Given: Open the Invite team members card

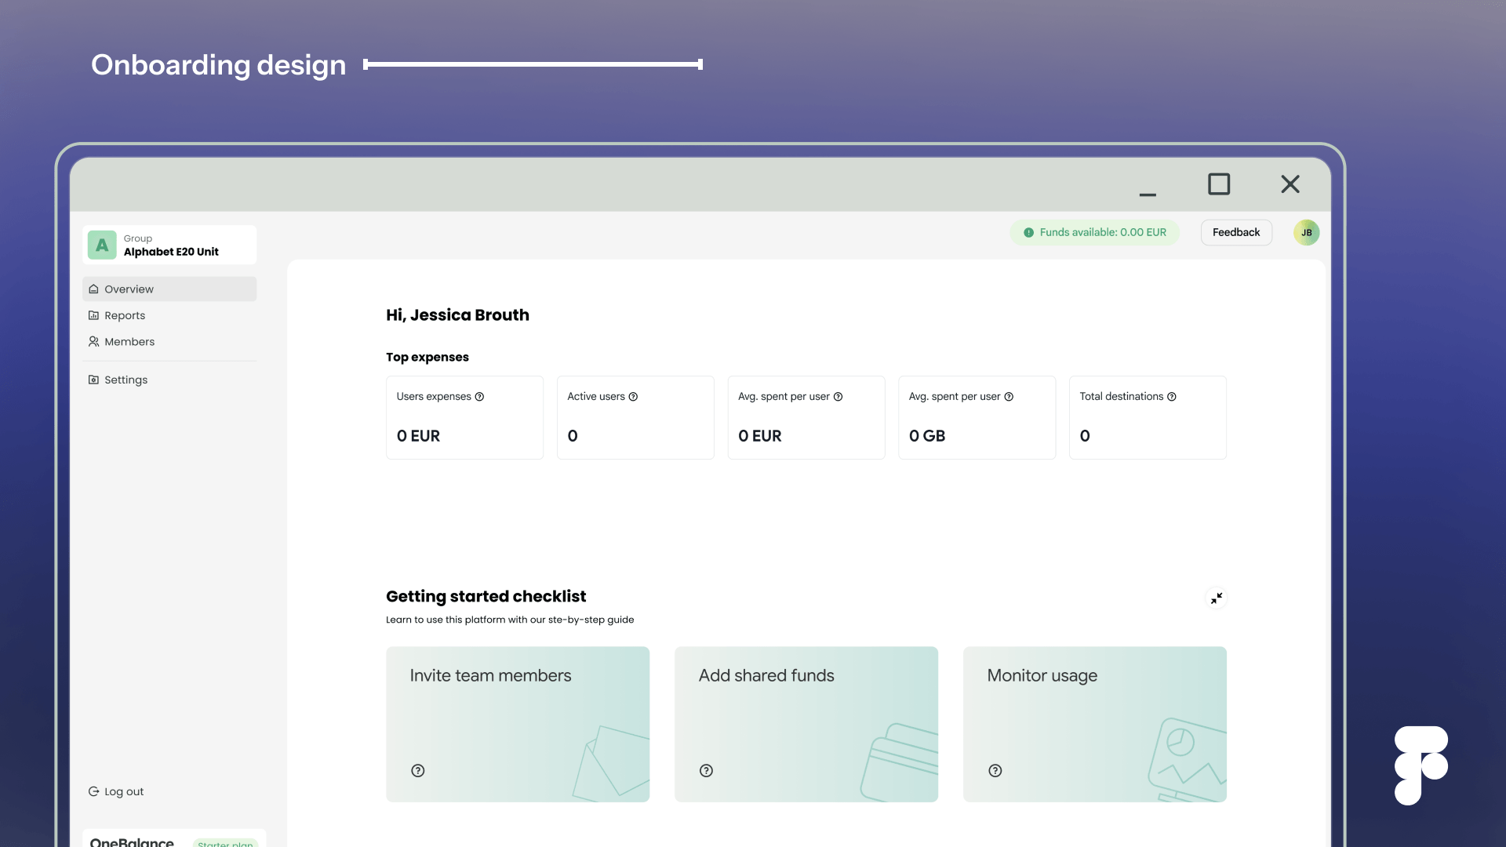Looking at the screenshot, I should point(518,724).
